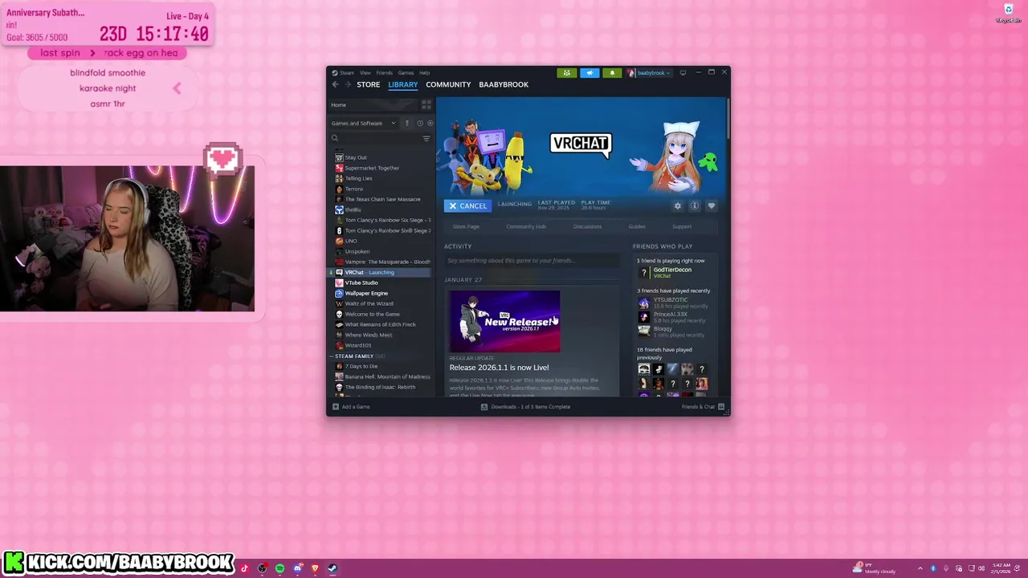Screen dimensions: 1028x578
Task: Open the Friends menu
Action: (x=385, y=73)
